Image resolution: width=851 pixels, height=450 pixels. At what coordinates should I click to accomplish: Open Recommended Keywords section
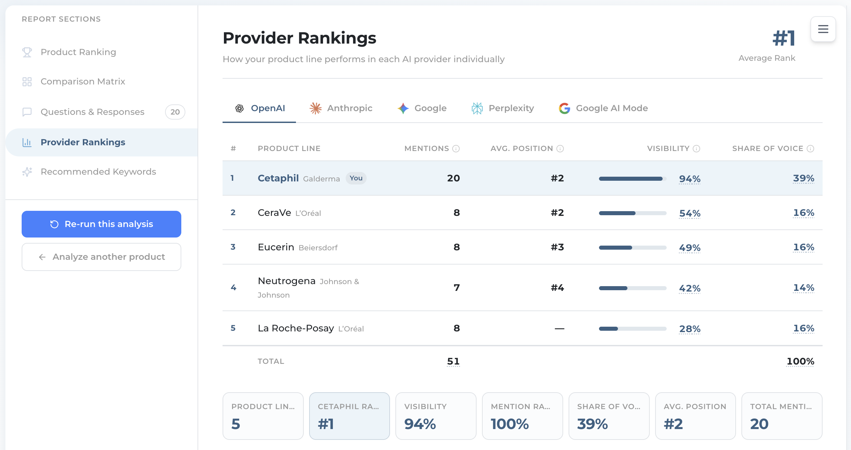point(101,172)
